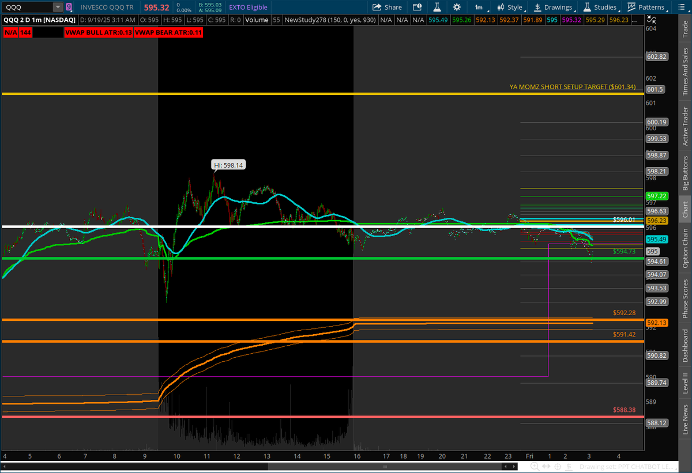Click the $588.38 red level label
The image size is (692, 473).
[625, 410]
